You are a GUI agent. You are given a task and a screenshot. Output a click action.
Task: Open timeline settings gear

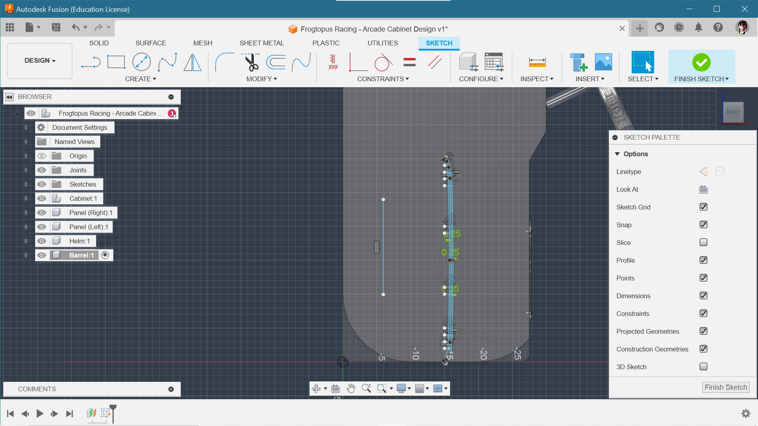(x=745, y=413)
